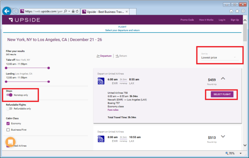
Task: Click the browser home icon
Action: pos(231,11)
